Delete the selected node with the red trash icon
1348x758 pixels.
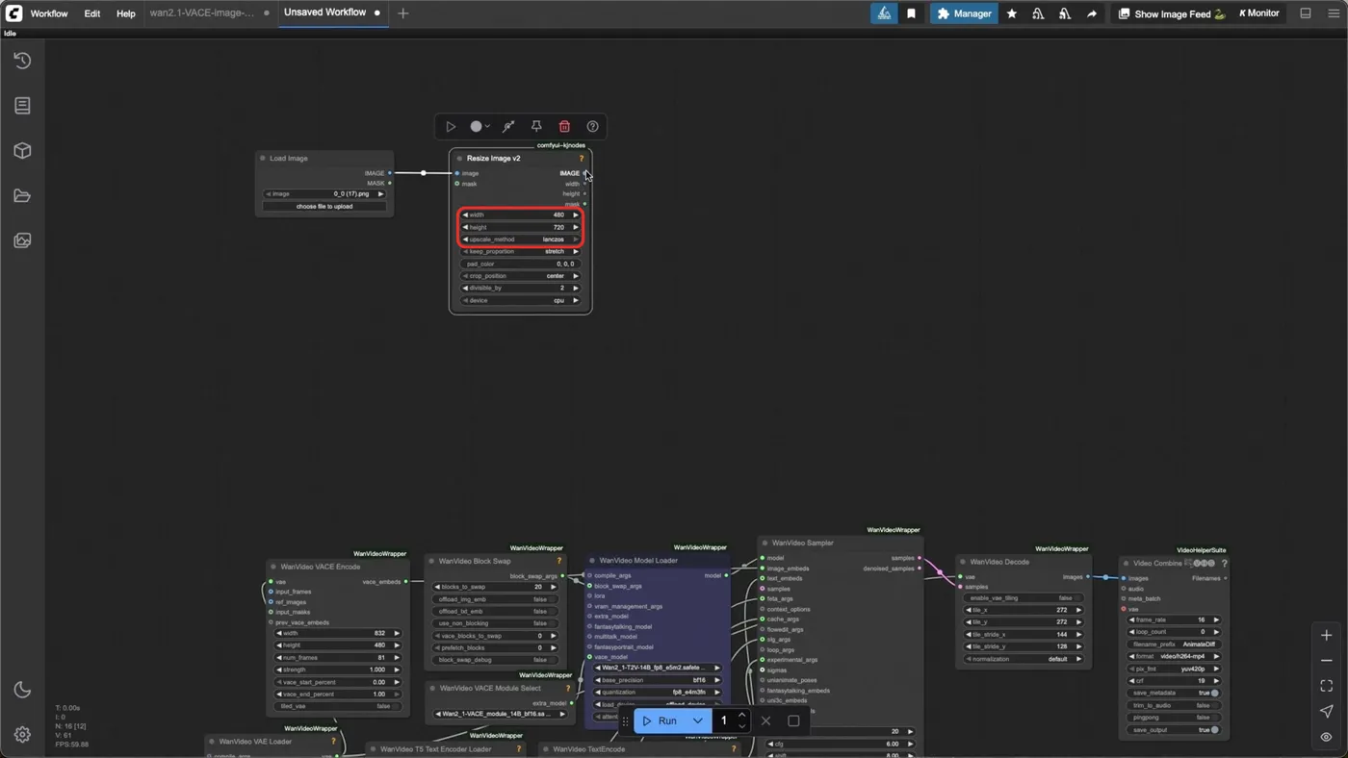(x=564, y=126)
